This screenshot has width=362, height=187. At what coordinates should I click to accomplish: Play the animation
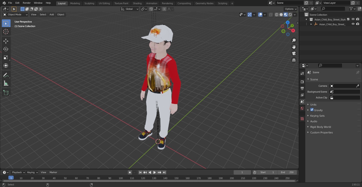[x=155, y=172]
